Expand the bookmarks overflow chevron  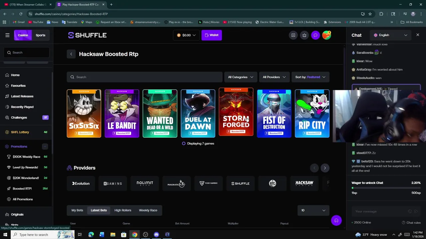click(392, 22)
